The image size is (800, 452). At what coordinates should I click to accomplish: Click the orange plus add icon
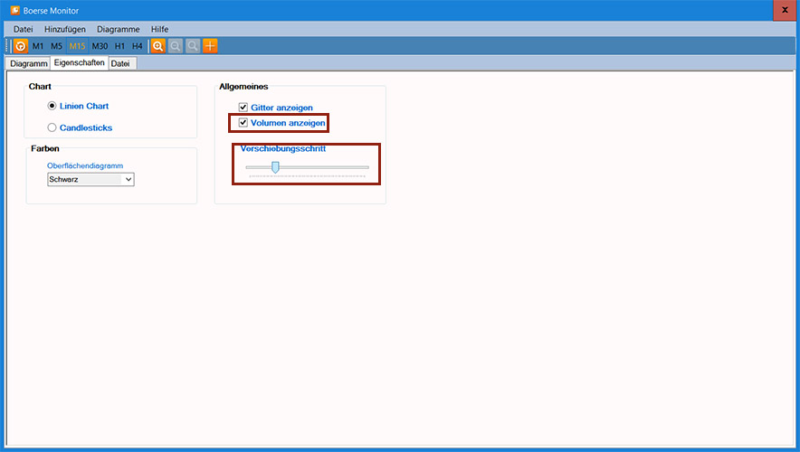pyautogui.click(x=210, y=46)
